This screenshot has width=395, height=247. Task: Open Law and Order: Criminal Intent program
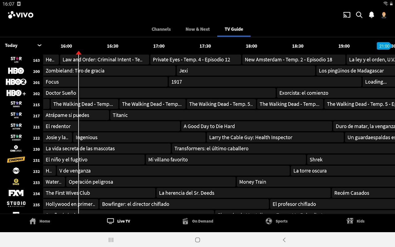pyautogui.click(x=105, y=60)
